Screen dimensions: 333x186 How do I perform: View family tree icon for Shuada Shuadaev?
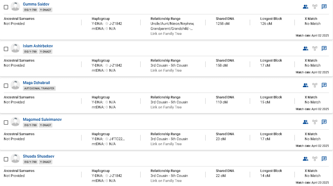click(x=315, y=159)
